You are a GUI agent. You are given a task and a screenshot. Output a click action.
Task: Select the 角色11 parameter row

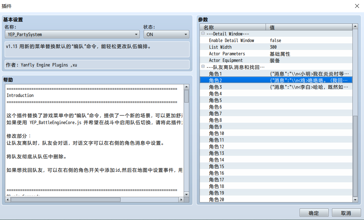point(276,140)
